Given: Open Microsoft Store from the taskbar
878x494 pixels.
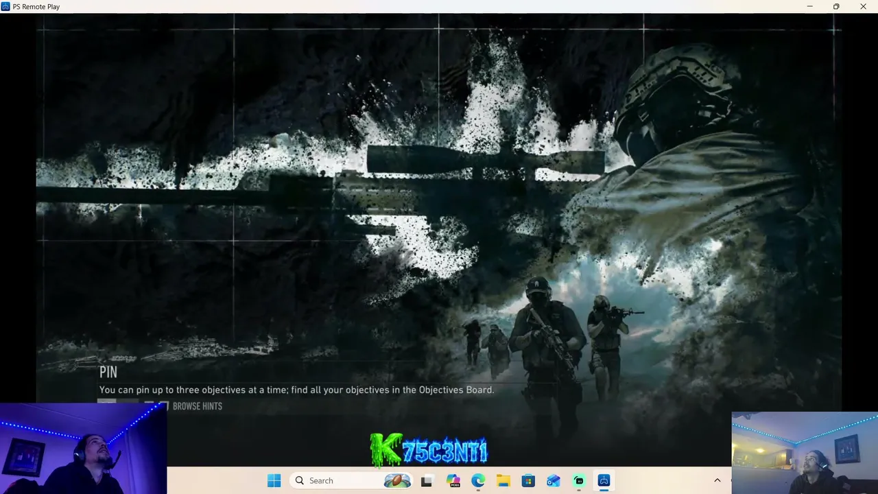Looking at the screenshot, I should pos(528,480).
